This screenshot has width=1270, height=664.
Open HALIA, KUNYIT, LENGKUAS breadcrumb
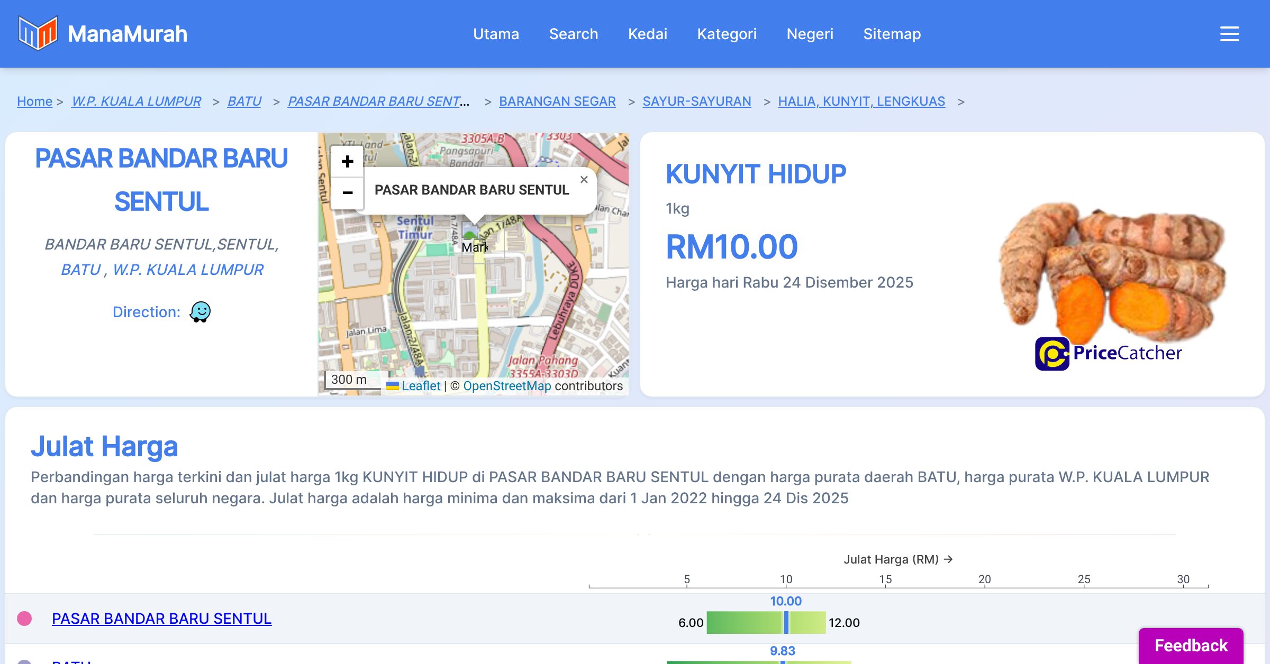click(x=861, y=101)
